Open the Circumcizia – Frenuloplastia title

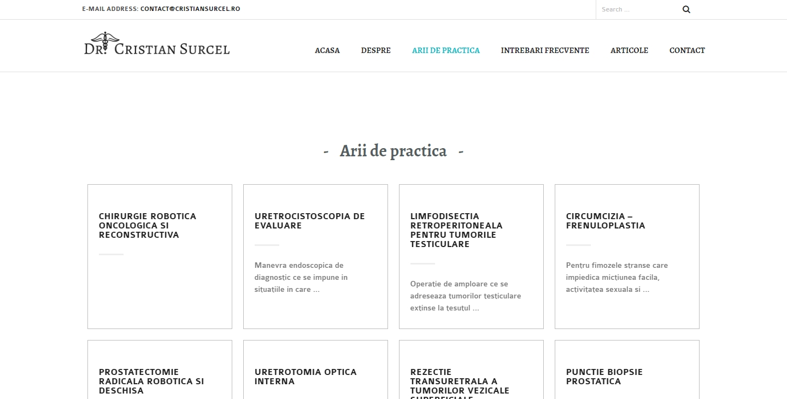point(605,221)
